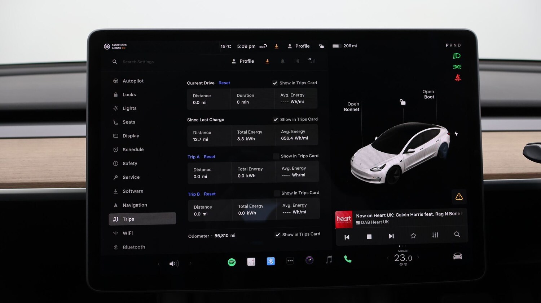
Task: Click Open Boot on the car view
Action: [428, 94]
